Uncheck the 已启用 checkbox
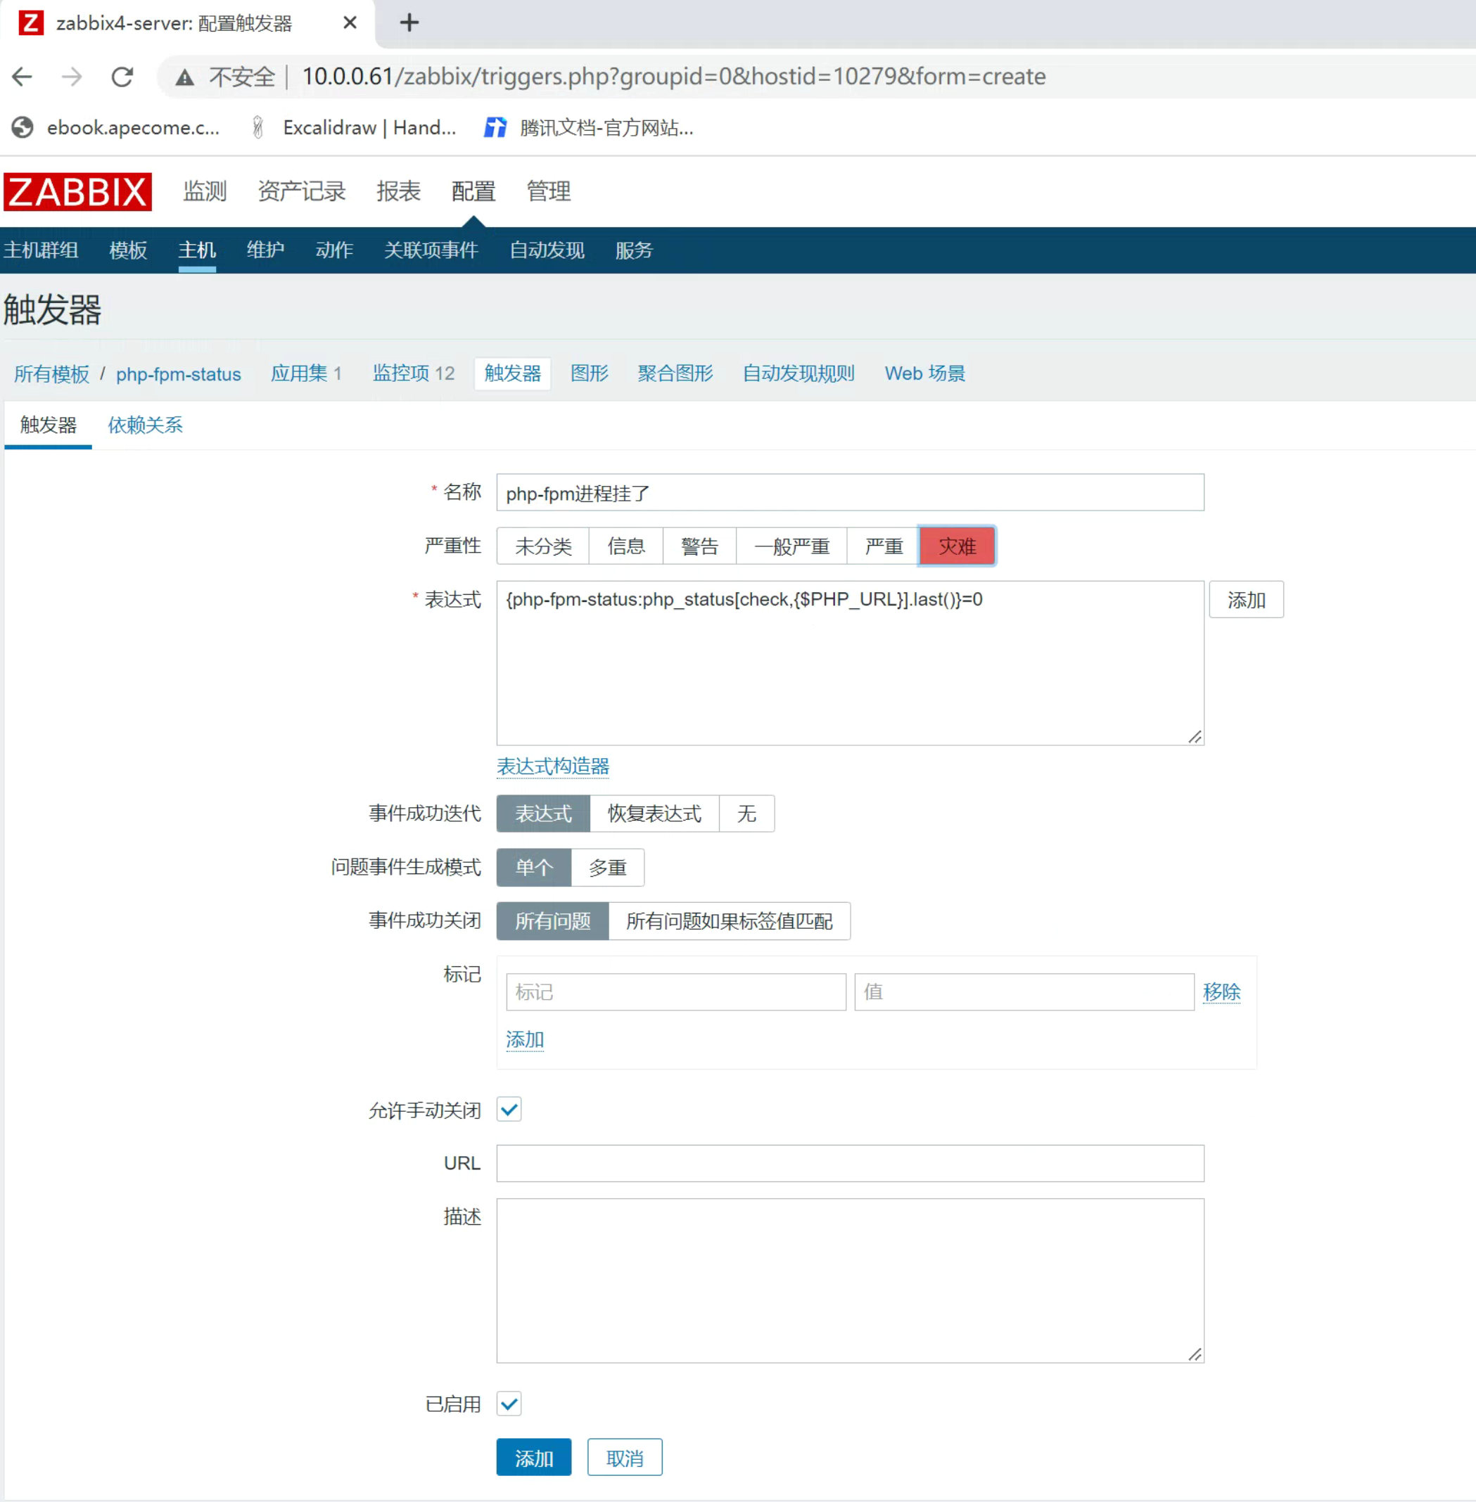1476x1502 pixels. click(509, 1403)
